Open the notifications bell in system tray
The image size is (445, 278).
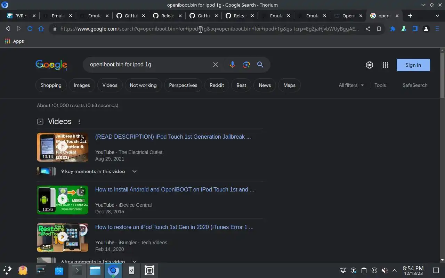tap(343, 270)
